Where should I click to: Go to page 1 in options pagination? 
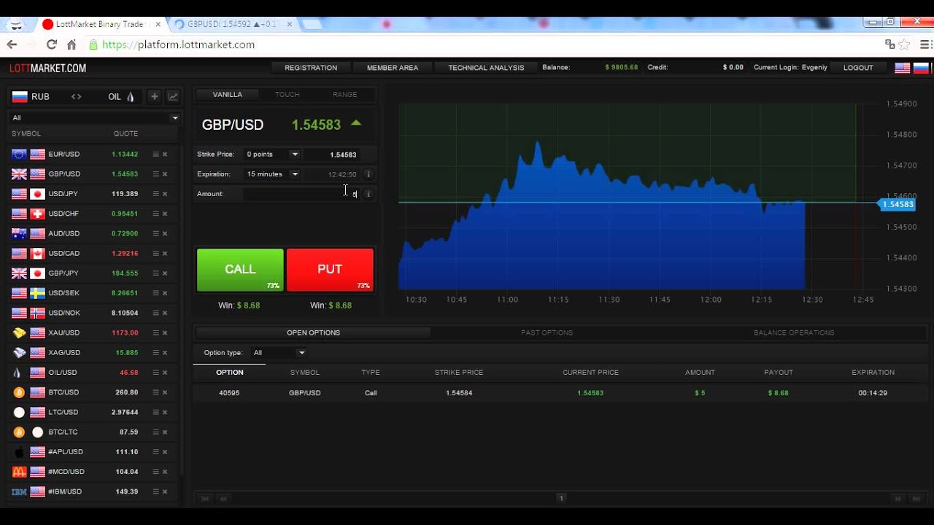tap(561, 498)
